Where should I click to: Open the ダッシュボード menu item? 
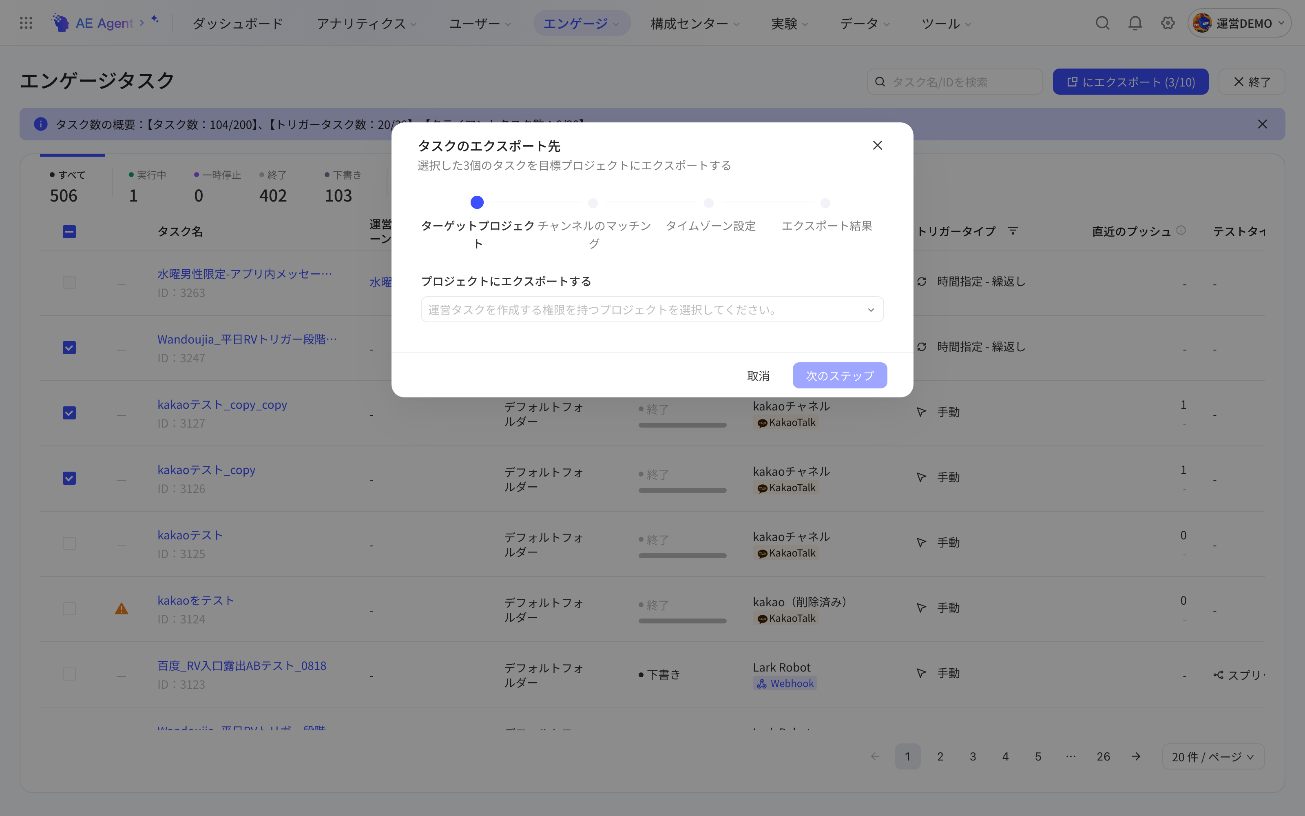(x=238, y=23)
